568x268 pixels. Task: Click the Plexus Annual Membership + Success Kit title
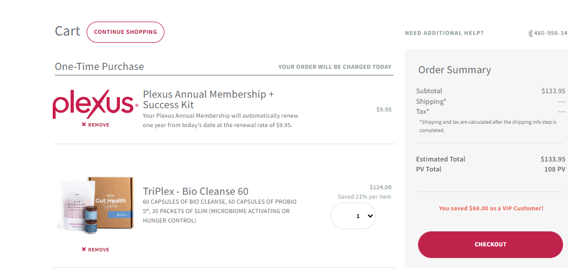[x=208, y=99]
